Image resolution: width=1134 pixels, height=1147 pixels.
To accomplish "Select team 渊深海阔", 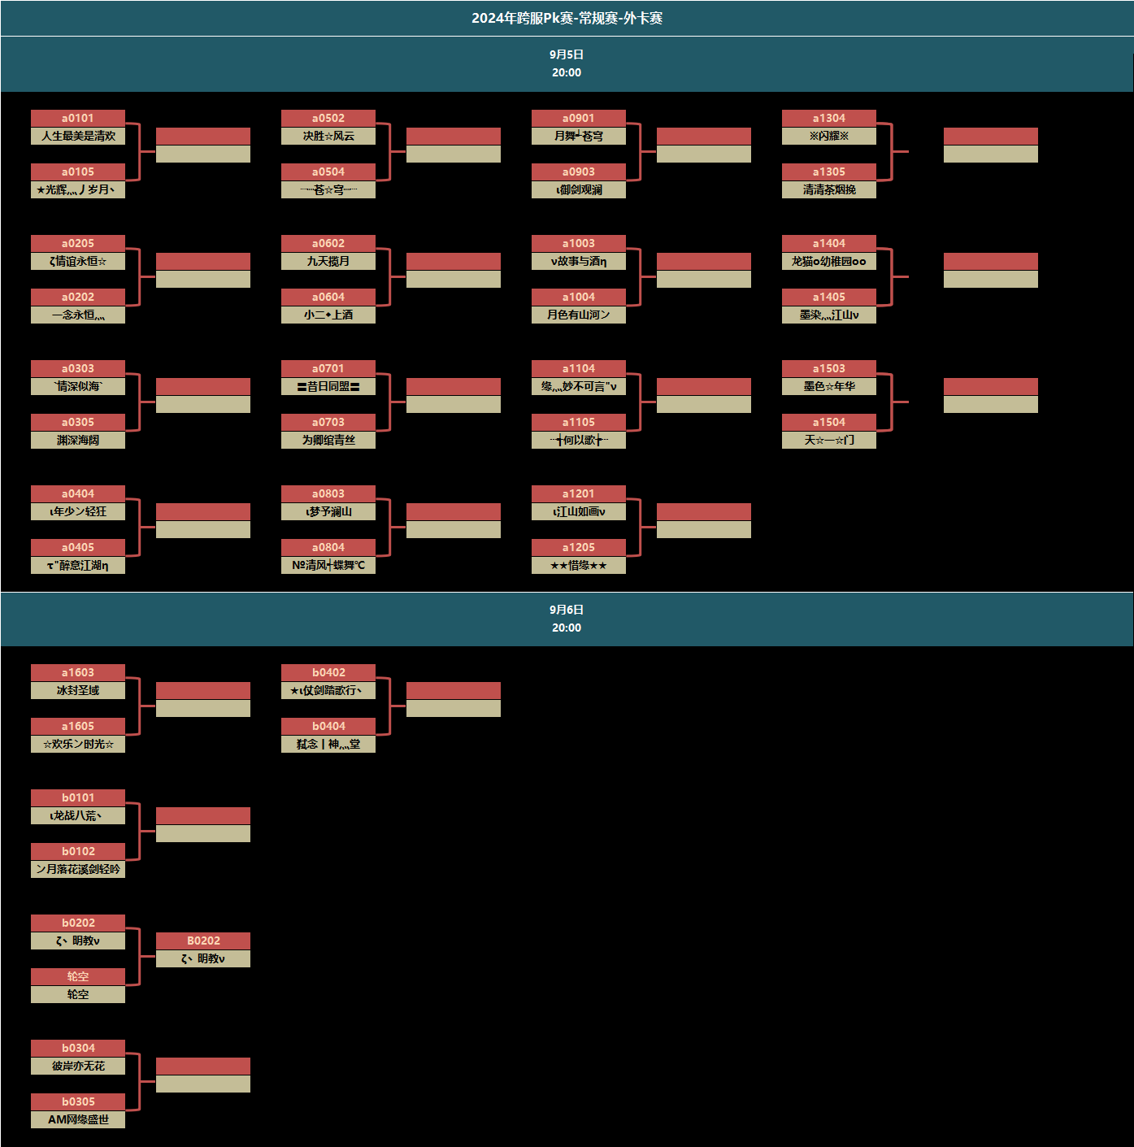I will [x=78, y=440].
